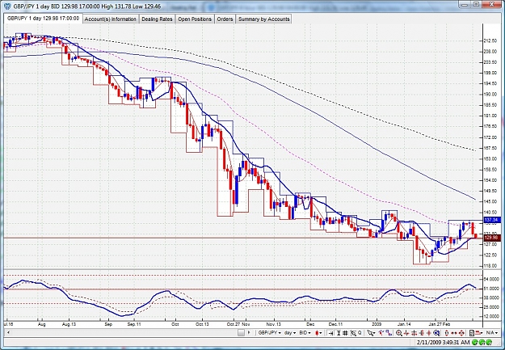Open the BID price type dropdown
Image resolution: width=505 pixels, height=350 pixels.
click(x=305, y=333)
